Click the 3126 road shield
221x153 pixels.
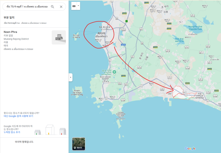pyautogui.click(x=123, y=100)
